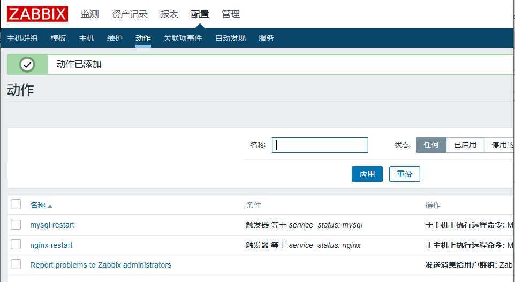
Task: Go to the 关联项事件 submenu
Action: [183, 38]
